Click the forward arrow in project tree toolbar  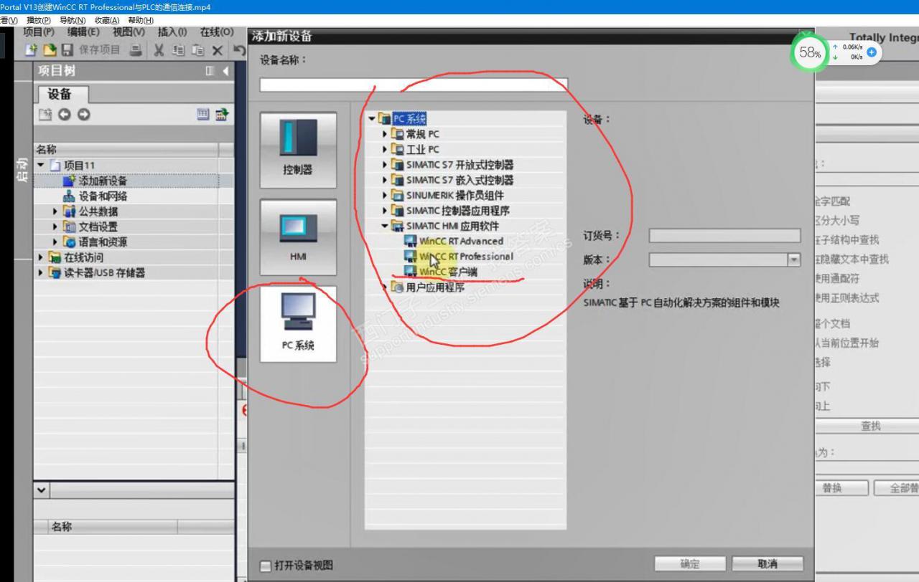84,114
